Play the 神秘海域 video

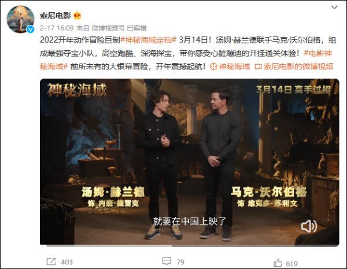click(190, 161)
